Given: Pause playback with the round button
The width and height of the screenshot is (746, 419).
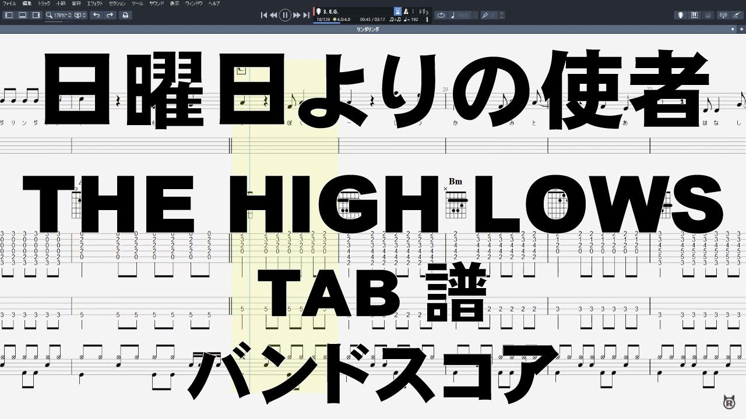Looking at the screenshot, I should [x=285, y=15].
